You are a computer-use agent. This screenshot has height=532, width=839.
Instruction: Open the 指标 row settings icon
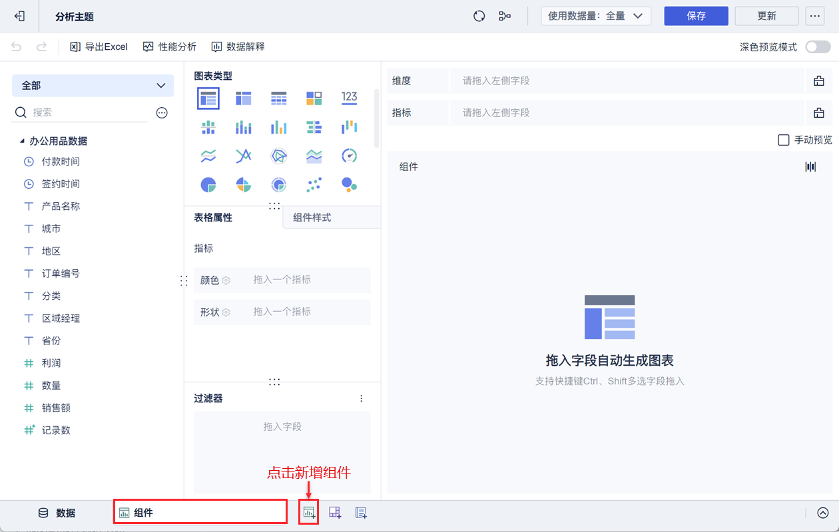coord(819,113)
